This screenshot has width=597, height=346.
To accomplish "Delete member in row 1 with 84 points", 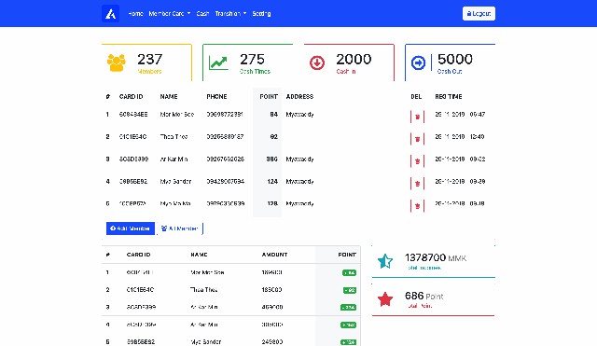I will click(417, 117).
